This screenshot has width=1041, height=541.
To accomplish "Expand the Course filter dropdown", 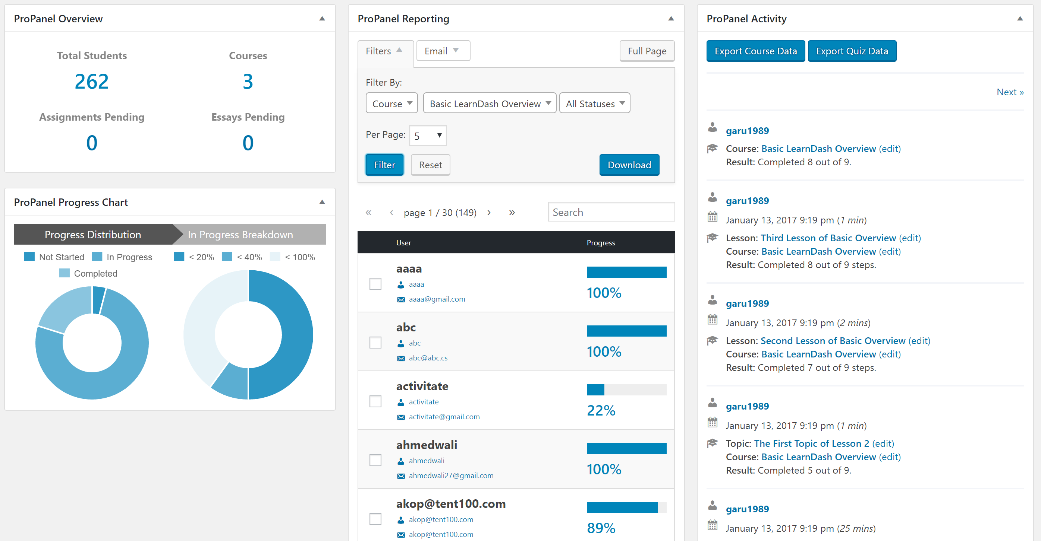I will tap(390, 104).
